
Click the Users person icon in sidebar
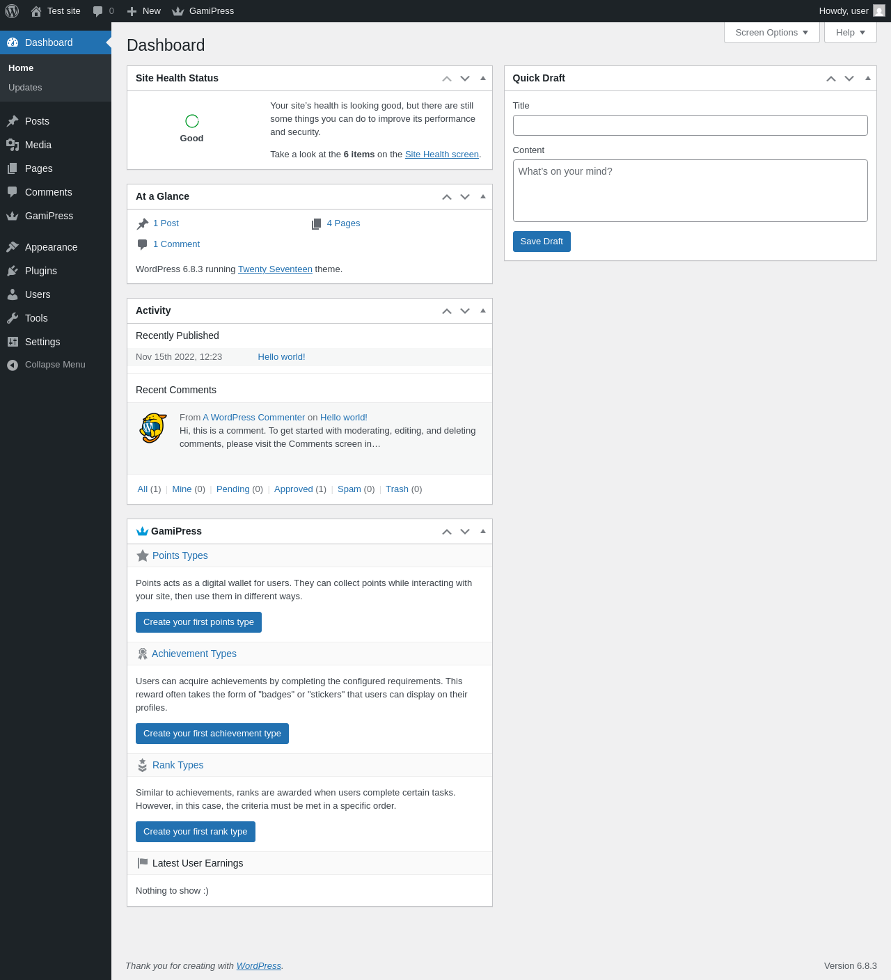tap(13, 294)
